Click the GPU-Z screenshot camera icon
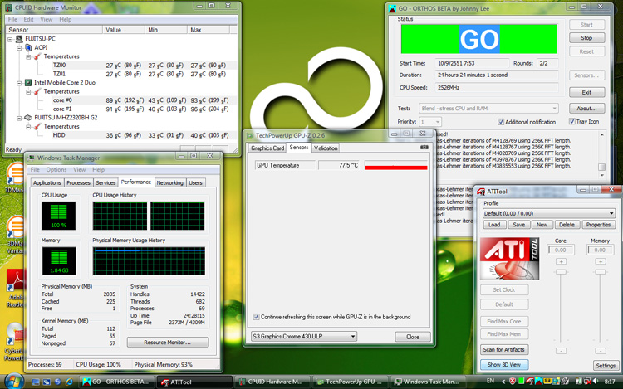623x389 pixels. click(424, 147)
